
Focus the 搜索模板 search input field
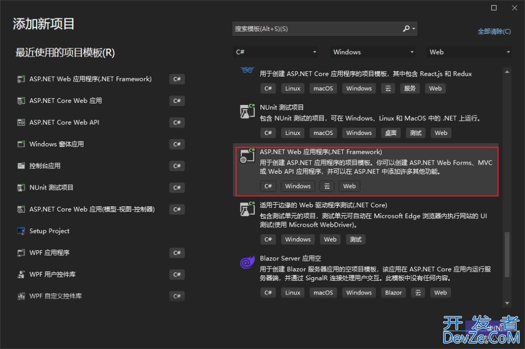pyautogui.click(x=317, y=29)
